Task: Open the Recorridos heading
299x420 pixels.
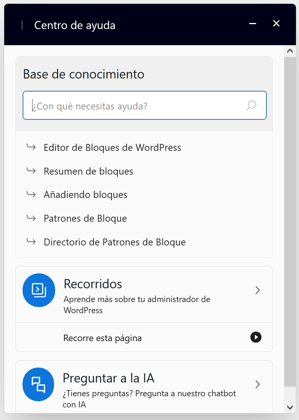Action: pos(93,284)
